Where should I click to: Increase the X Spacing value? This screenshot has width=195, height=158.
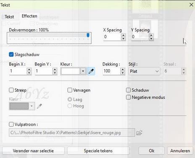123,35
